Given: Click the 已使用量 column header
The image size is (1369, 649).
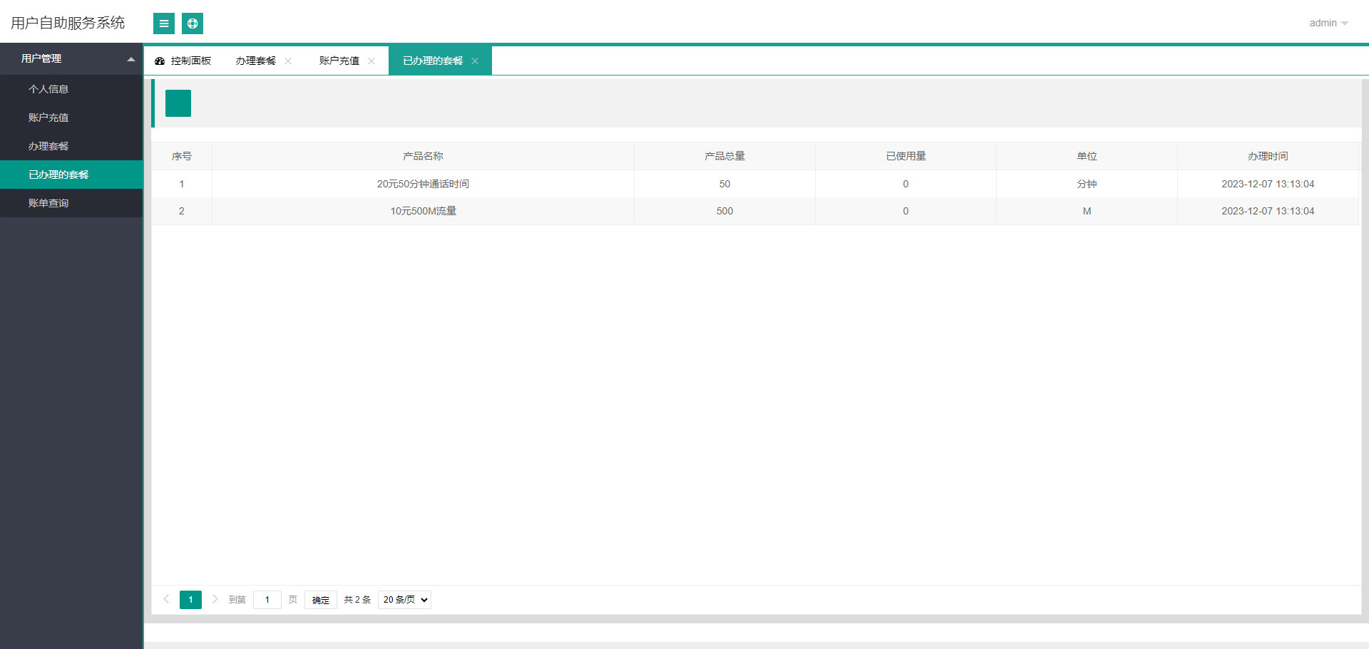Looking at the screenshot, I should tap(906, 156).
